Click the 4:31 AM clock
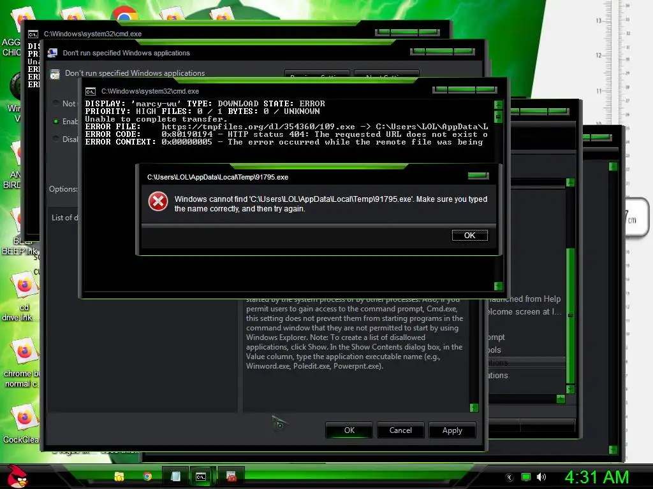Viewport: 653px width, 489px height. click(x=597, y=477)
